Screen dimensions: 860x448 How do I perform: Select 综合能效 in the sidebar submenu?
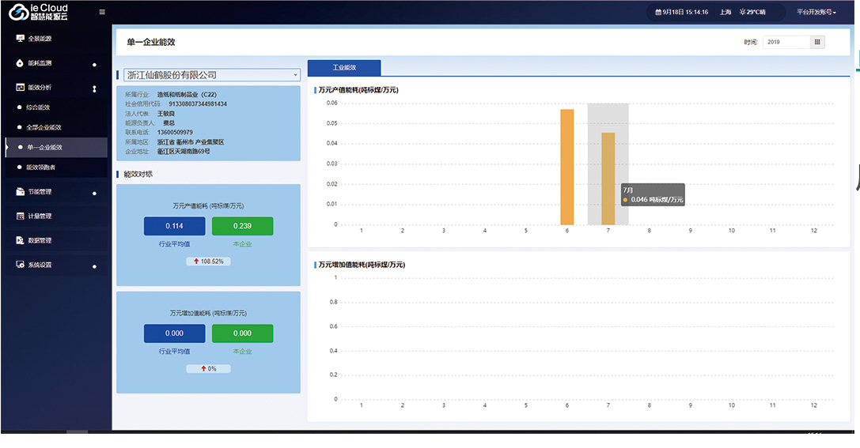[x=38, y=107]
